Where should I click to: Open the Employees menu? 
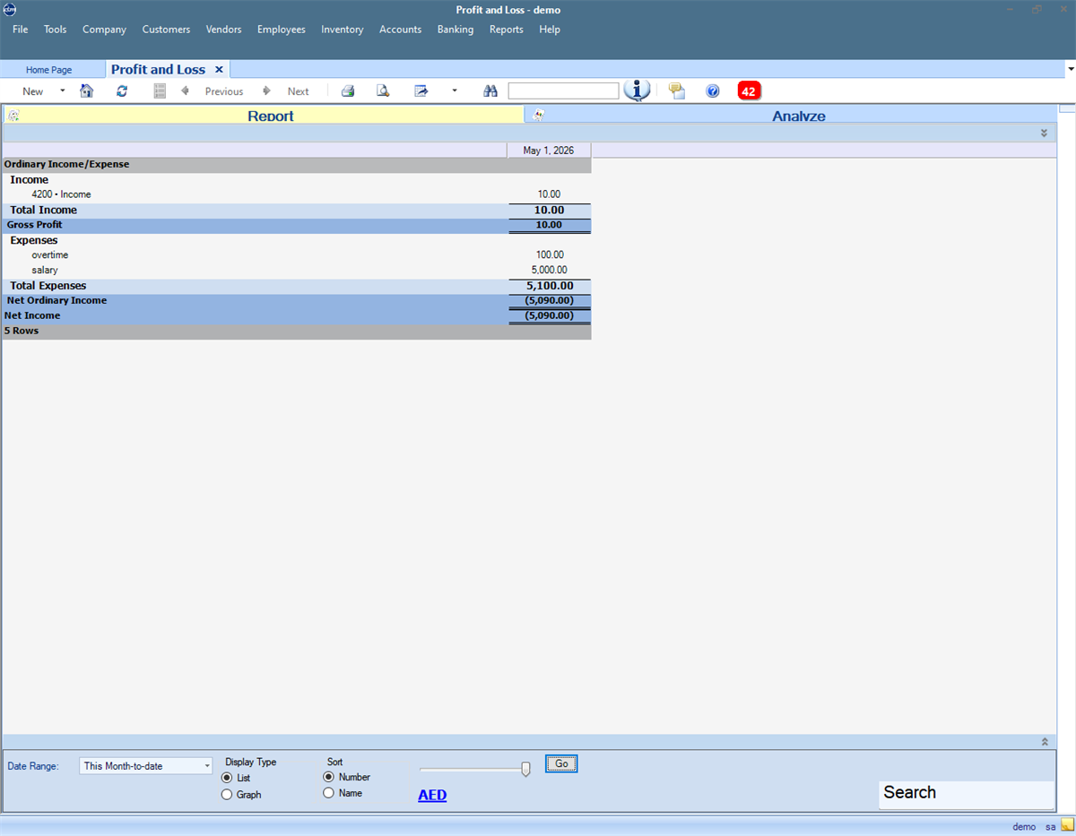coord(282,30)
